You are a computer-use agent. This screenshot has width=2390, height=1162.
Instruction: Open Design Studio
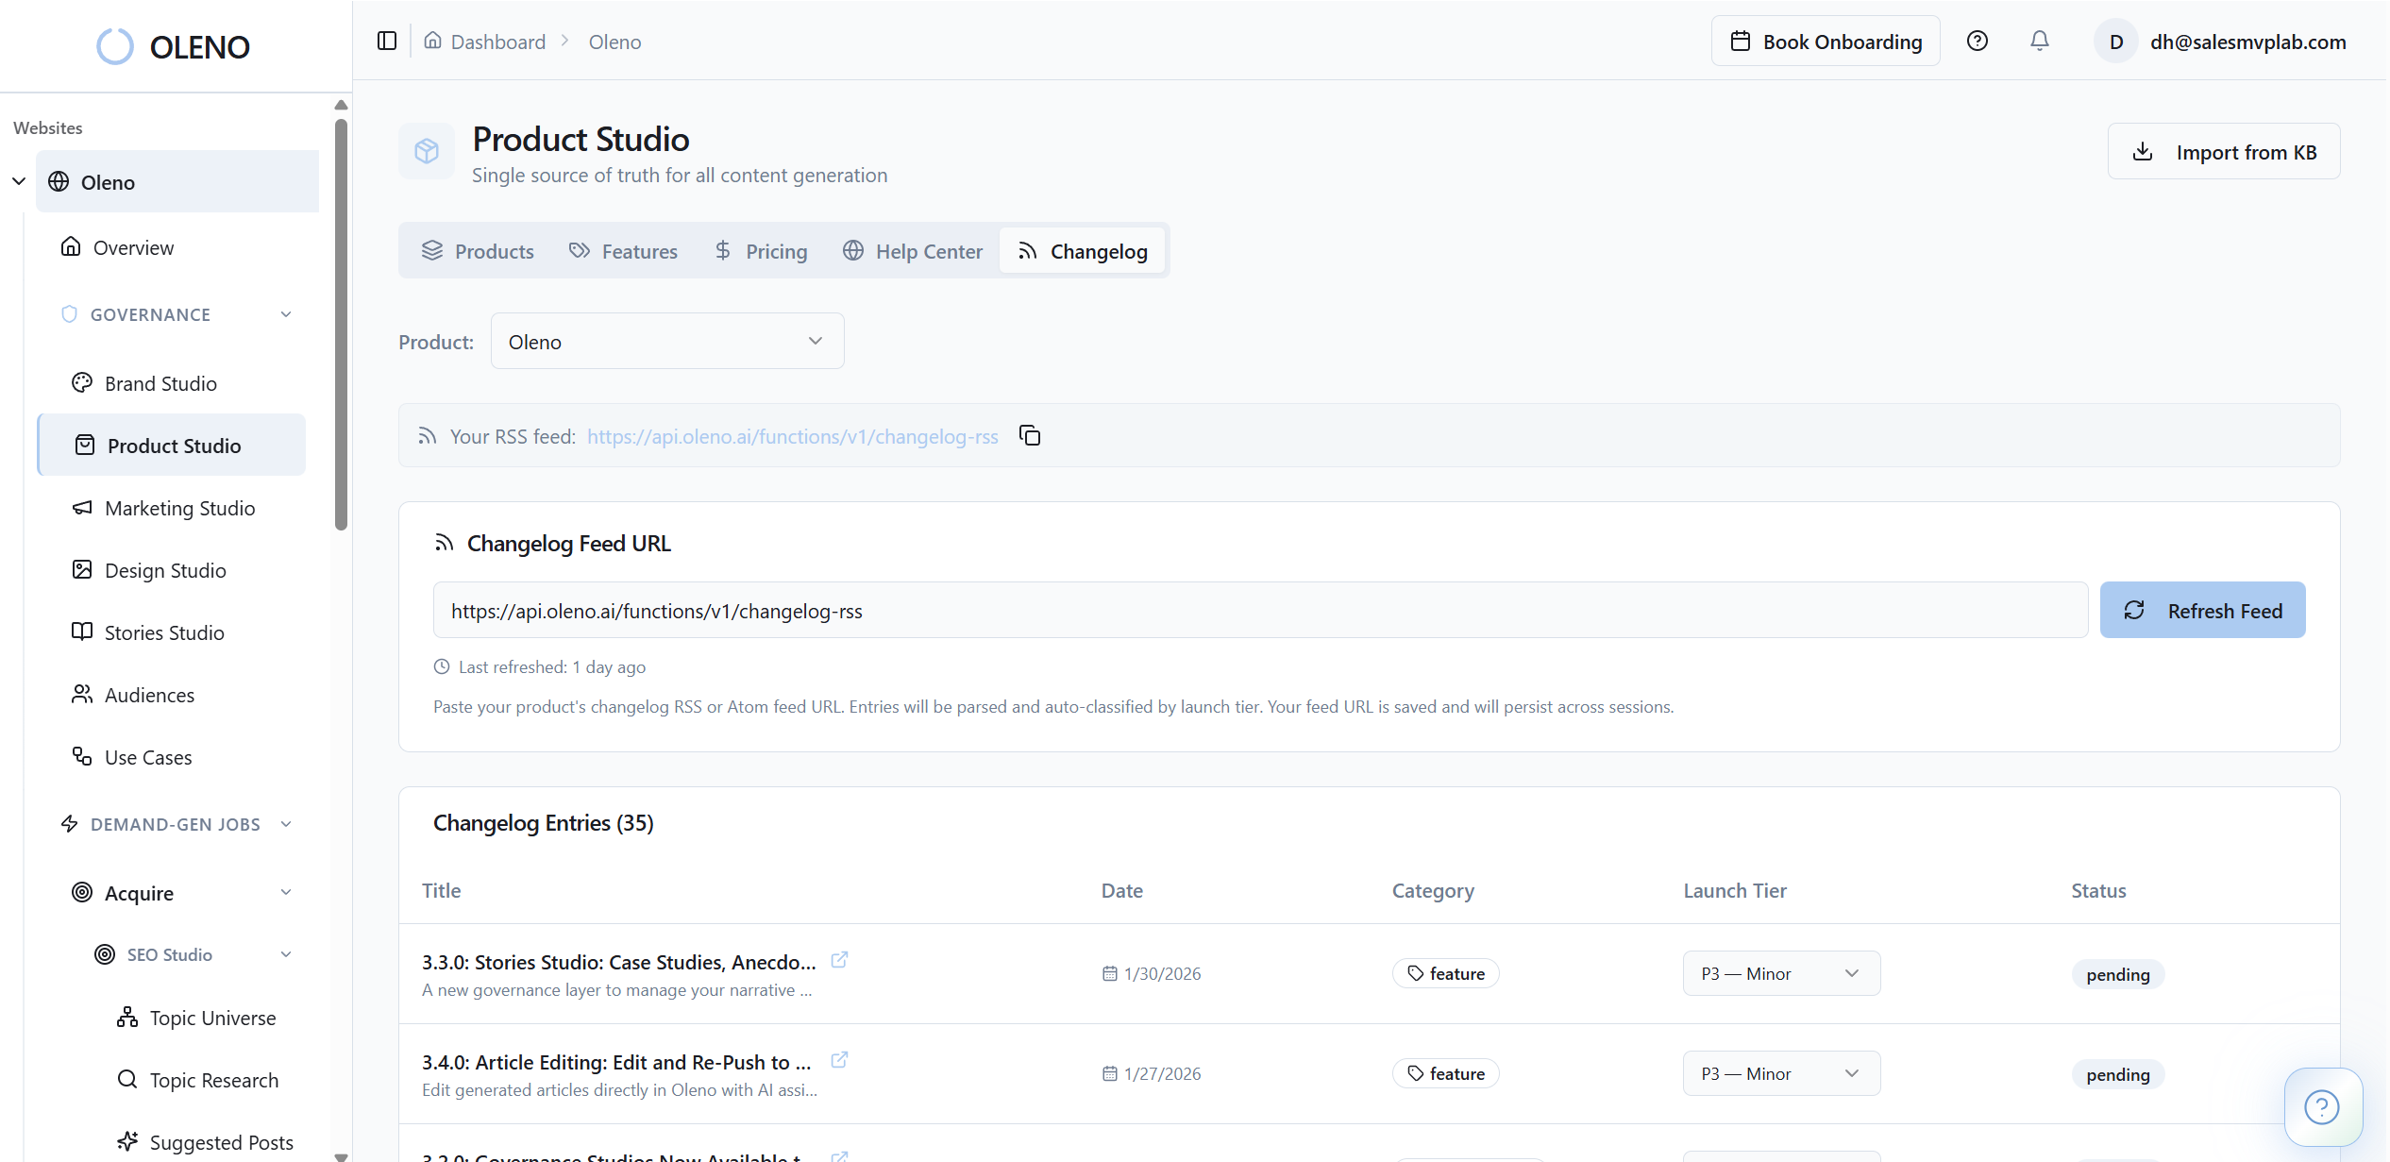coord(164,570)
